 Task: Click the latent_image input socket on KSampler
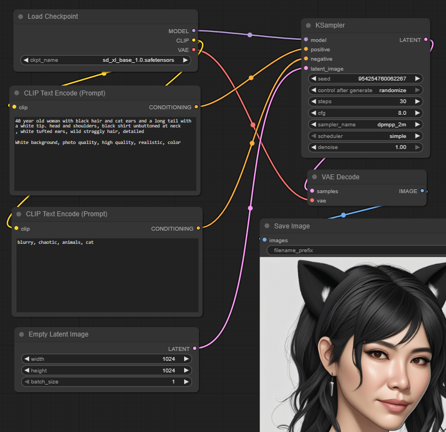click(x=306, y=68)
